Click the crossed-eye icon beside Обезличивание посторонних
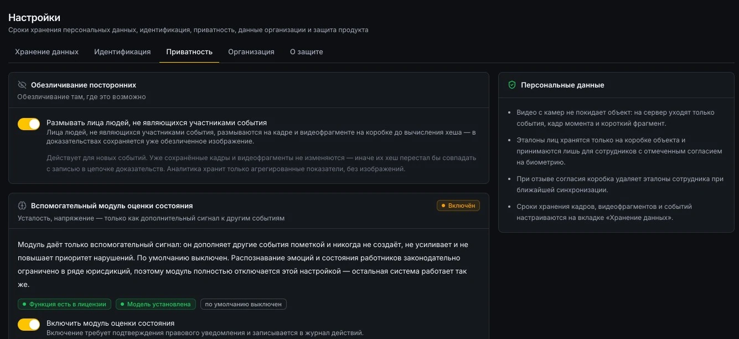Image resolution: width=739 pixels, height=339 pixels. coord(22,85)
